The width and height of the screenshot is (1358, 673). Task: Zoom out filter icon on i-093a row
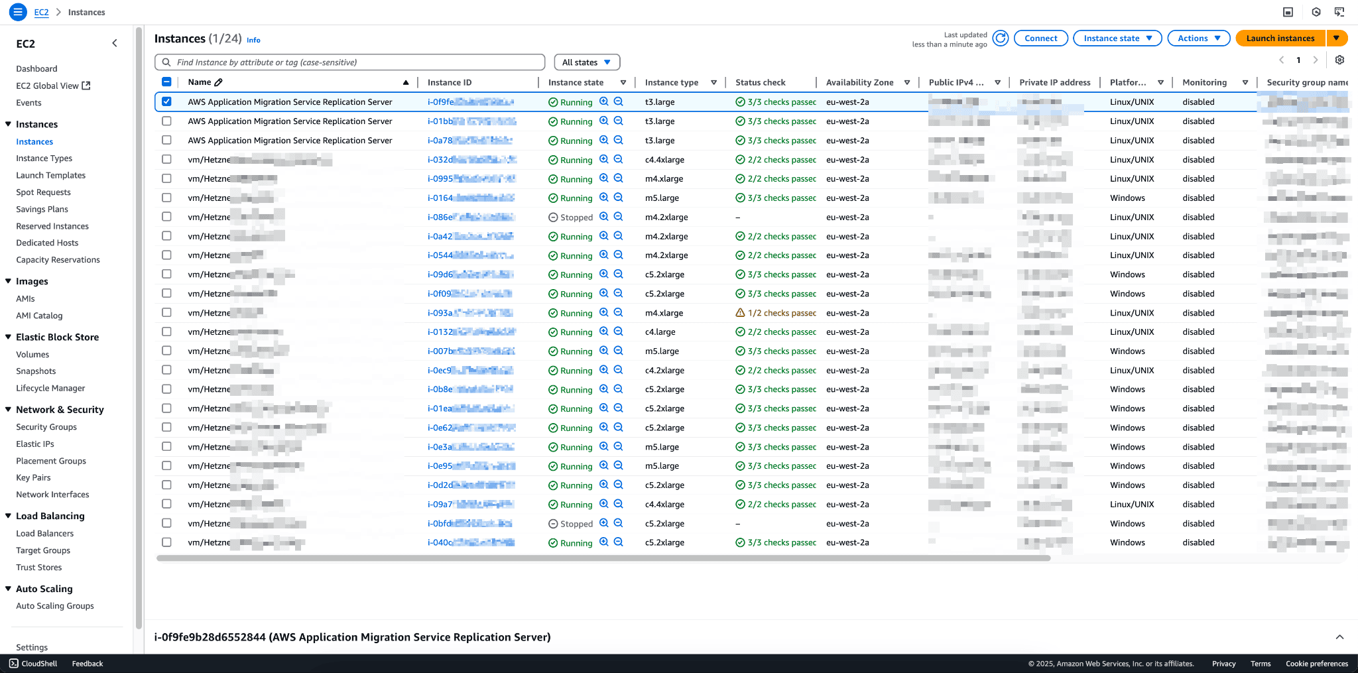pyautogui.click(x=619, y=312)
